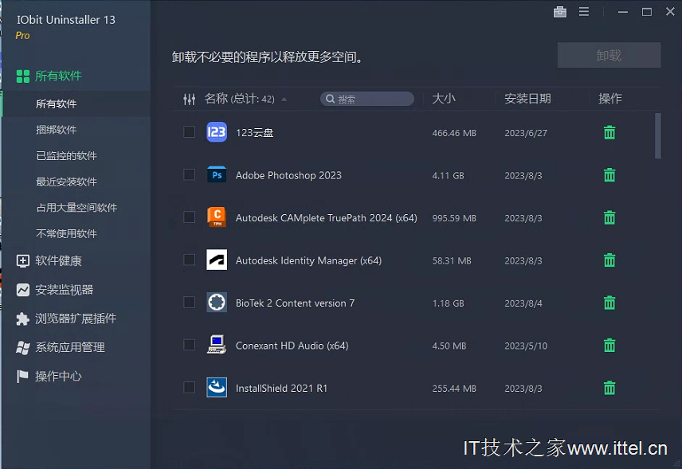Screen dimensions: 682x469
Task: Click the magnifier icon in search box
Action: click(x=330, y=99)
